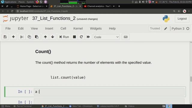Open the command palette keyboard icon
This screenshot has width=192, height=108.
coord(125,37)
